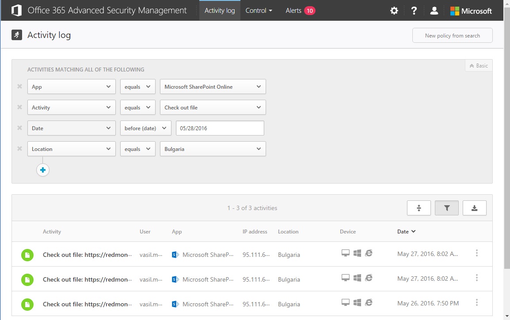This screenshot has width=510, height=320.
Task: Click the Office 365 logo icon
Action: coord(17,11)
